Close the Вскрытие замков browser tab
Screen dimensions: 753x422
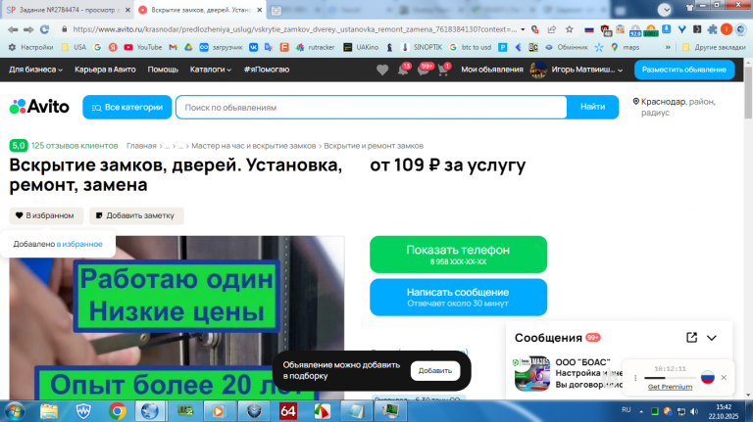(x=259, y=10)
